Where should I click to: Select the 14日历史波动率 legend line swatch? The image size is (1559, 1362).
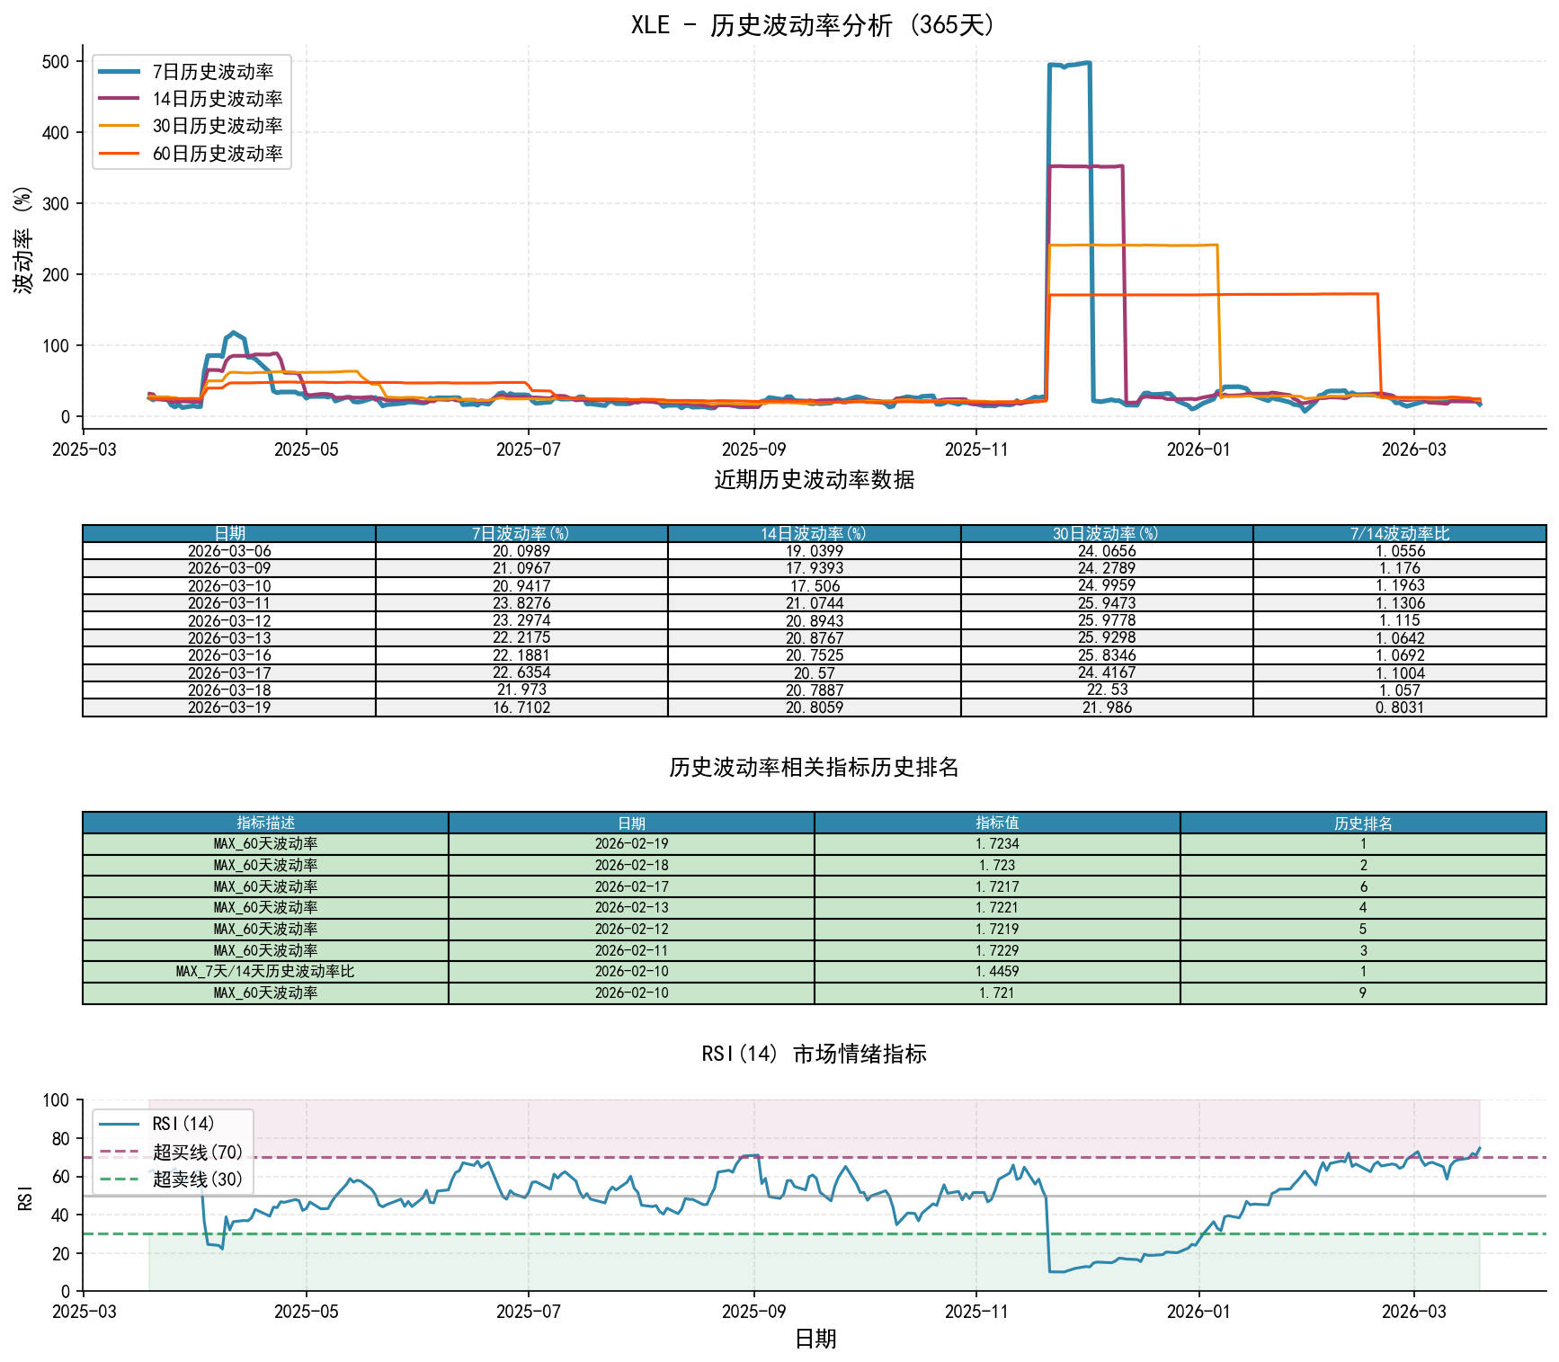tap(120, 99)
